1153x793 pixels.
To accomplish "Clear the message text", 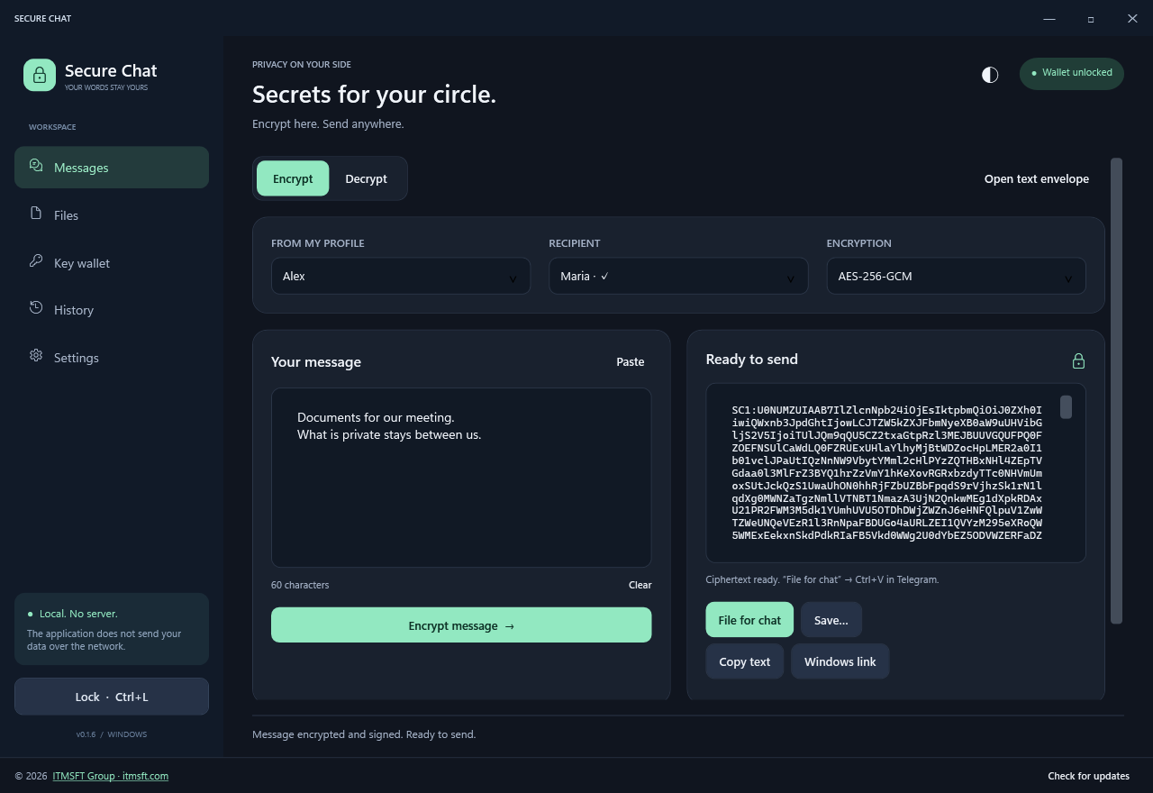I will (x=640, y=585).
